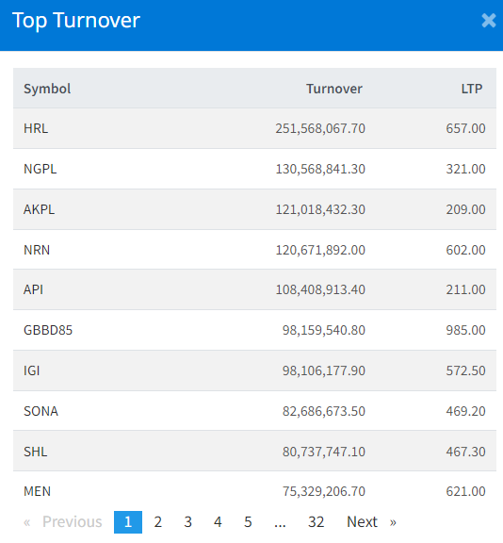
Task: Choose the AKPL stock row
Action: click(x=254, y=209)
